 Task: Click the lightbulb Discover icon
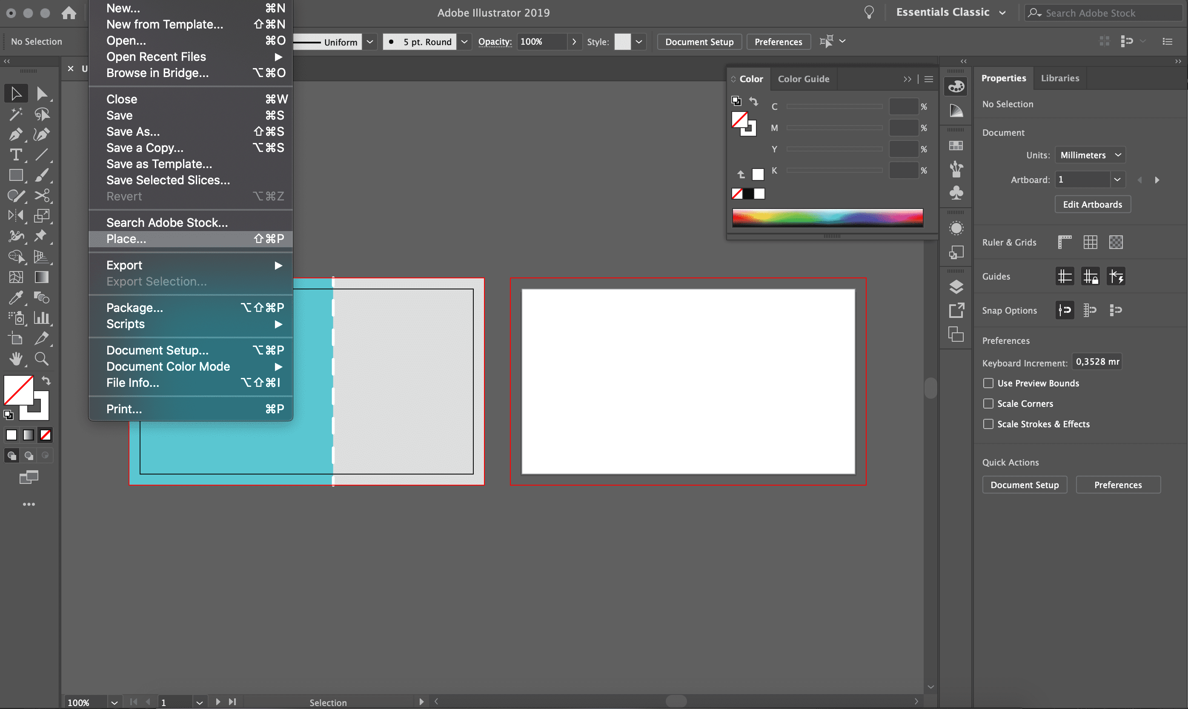tap(869, 12)
